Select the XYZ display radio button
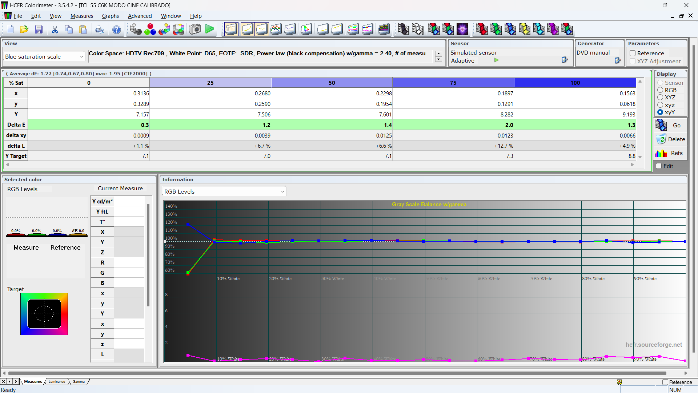 (x=660, y=97)
